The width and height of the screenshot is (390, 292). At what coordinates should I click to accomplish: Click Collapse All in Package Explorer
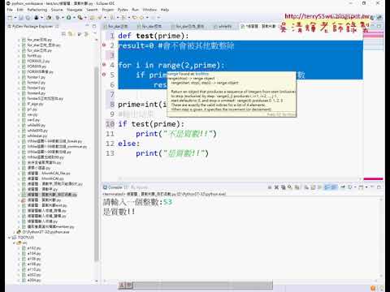coord(63,34)
